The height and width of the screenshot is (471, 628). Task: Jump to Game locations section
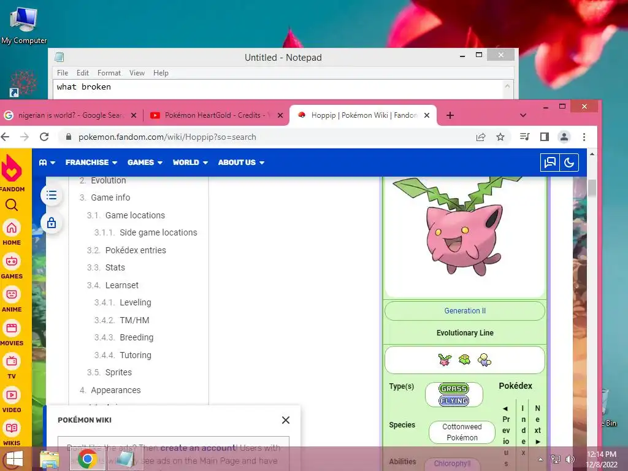point(135,215)
